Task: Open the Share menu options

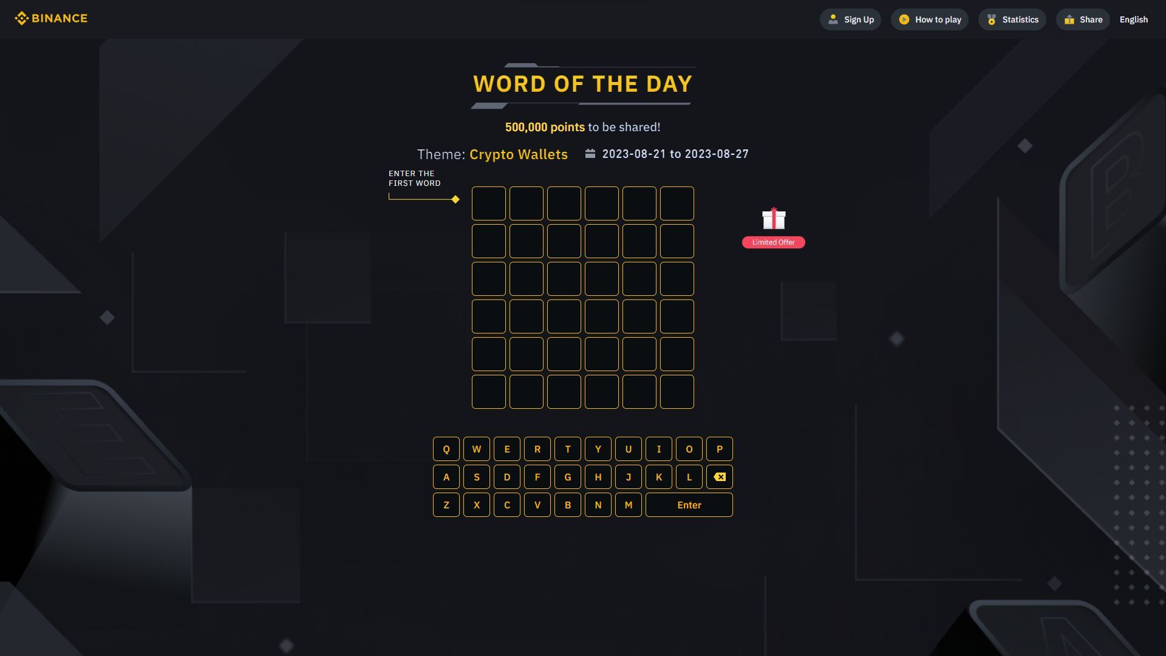Action: coord(1082,19)
